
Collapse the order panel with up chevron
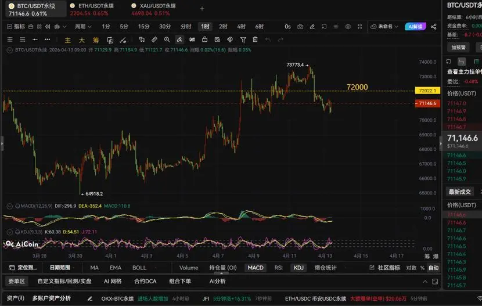tap(425, 282)
